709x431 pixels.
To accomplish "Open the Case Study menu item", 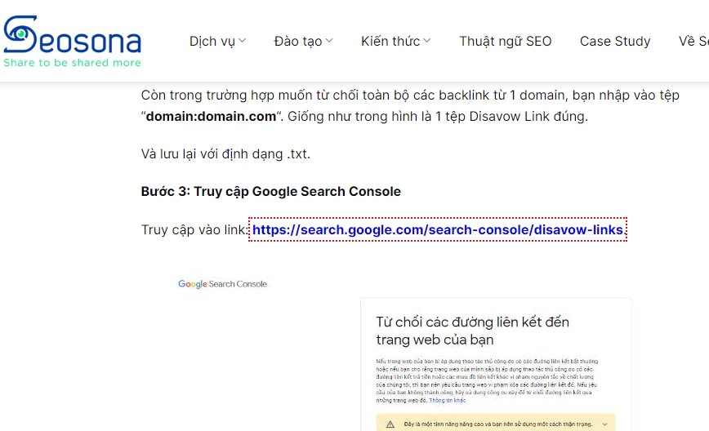I will click(615, 41).
